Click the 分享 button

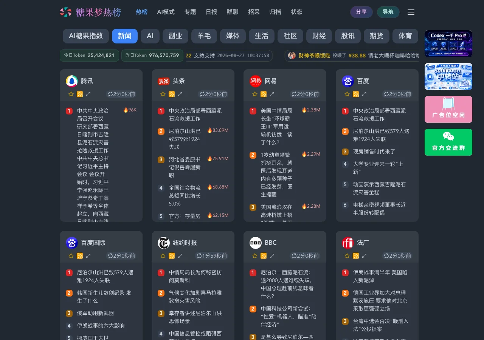361,12
